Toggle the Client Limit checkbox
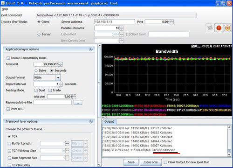This screenshot has width=233, height=168. [x=128, y=35]
